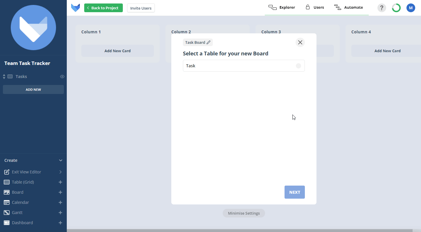The width and height of the screenshot is (421, 232).
Task: Open the user avatar M menu
Action: pyautogui.click(x=411, y=8)
